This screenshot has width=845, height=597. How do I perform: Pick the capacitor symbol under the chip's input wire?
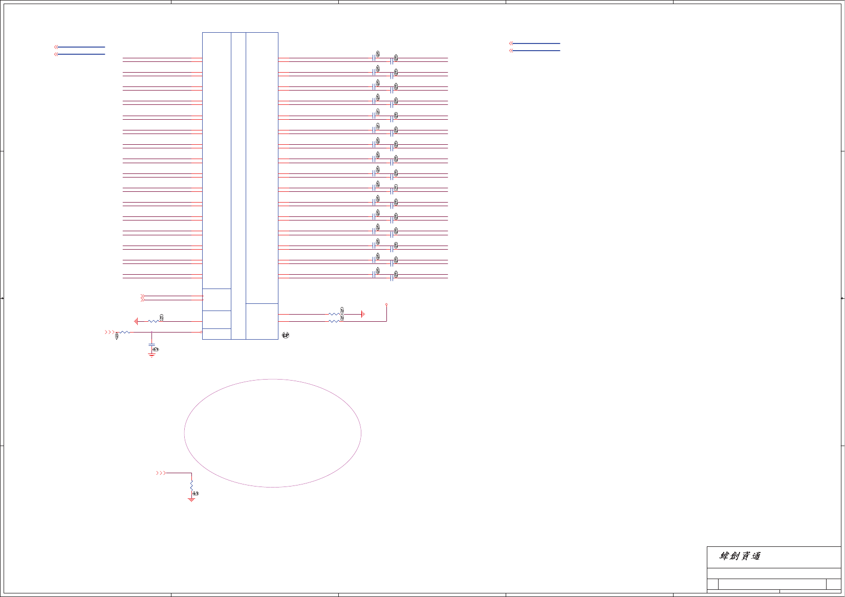[152, 345]
